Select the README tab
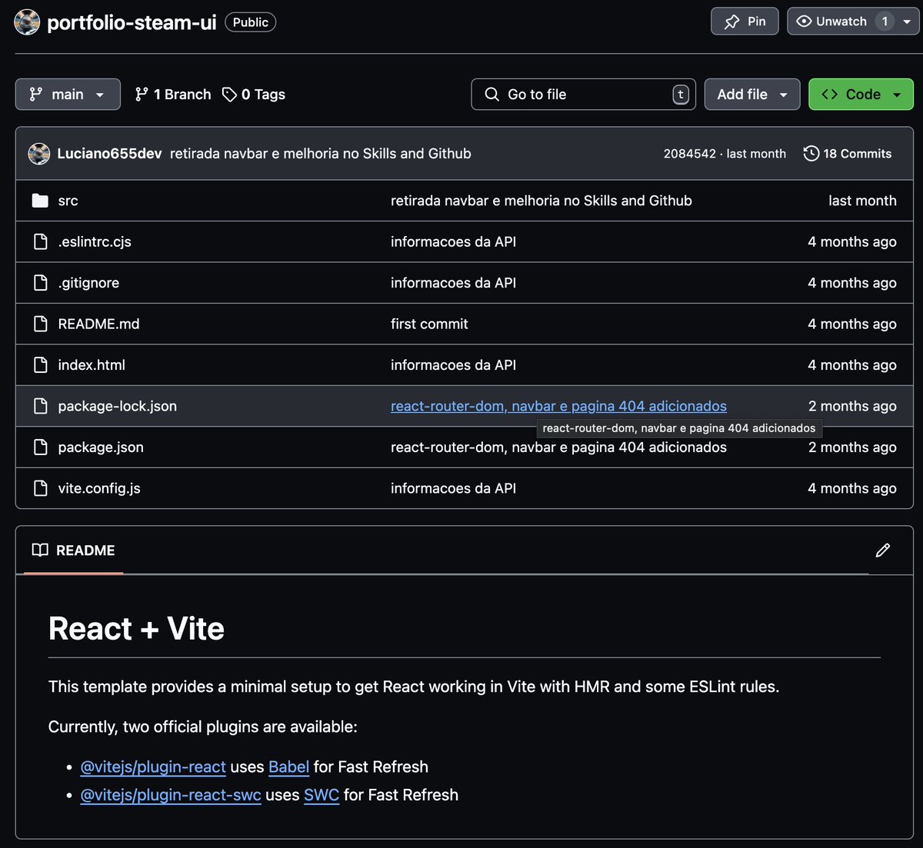Image resolution: width=923 pixels, height=848 pixels. tap(74, 550)
